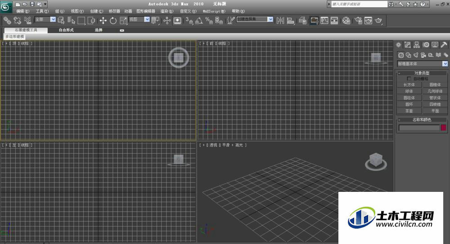Click the Save File floppy icon
The height and width of the screenshot is (244, 450).
coord(32,4)
